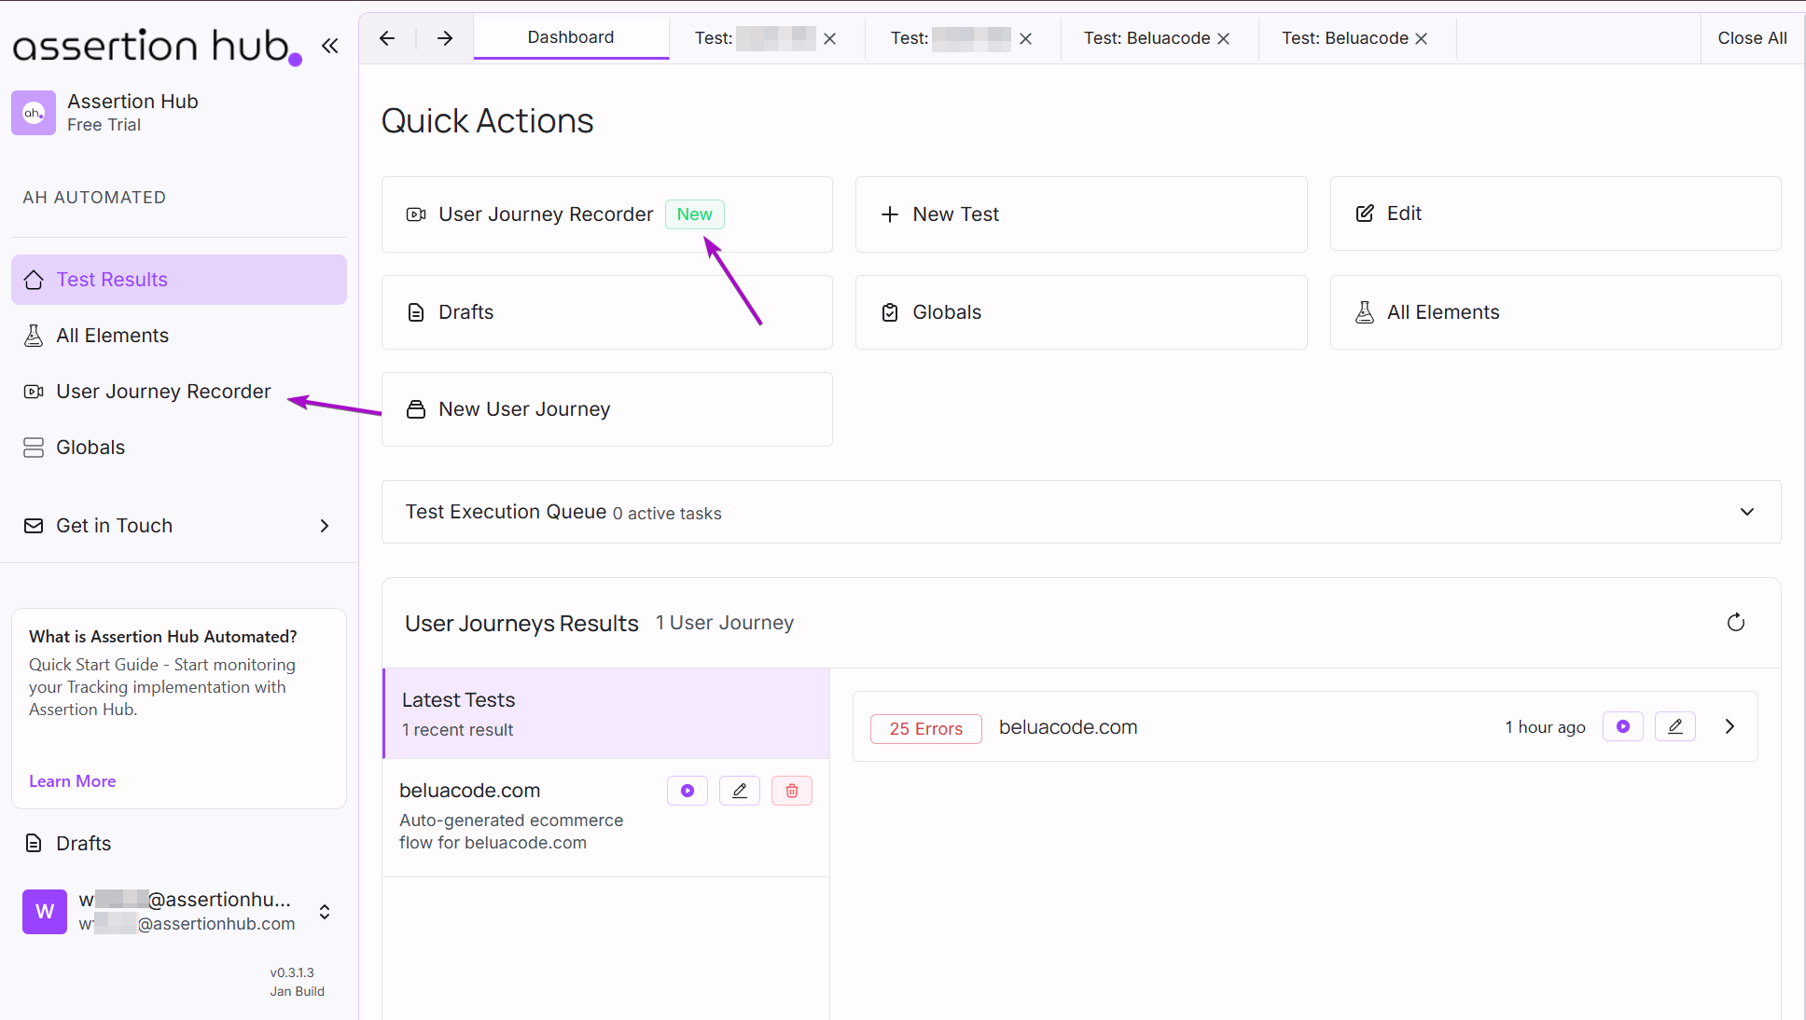Viewport: 1806px width, 1020px height.
Task: Open the account switcher chevrons
Action: (x=324, y=912)
